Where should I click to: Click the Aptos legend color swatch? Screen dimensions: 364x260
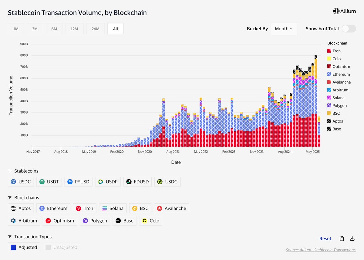click(x=329, y=121)
